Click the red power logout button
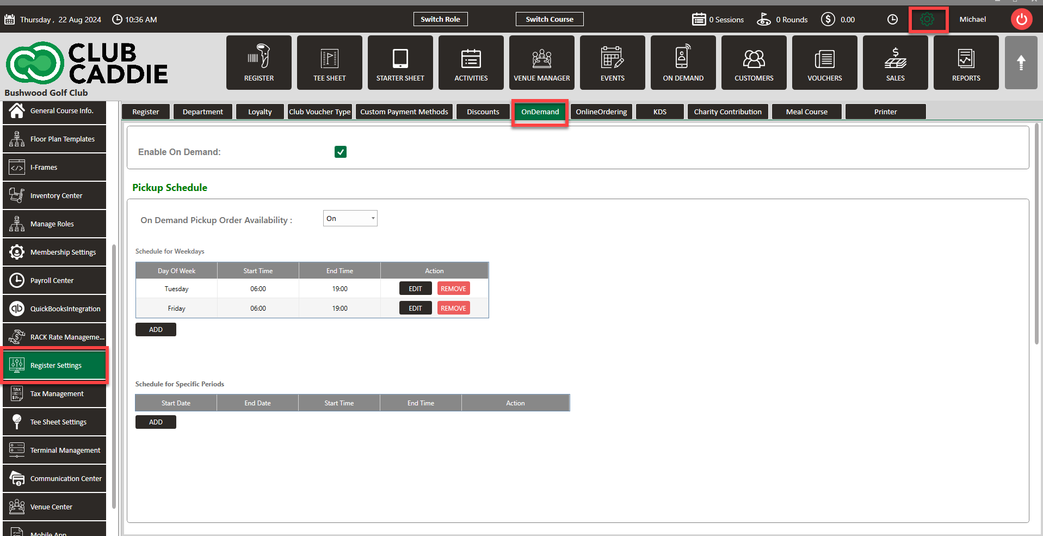The height and width of the screenshot is (536, 1043). [x=1022, y=20]
